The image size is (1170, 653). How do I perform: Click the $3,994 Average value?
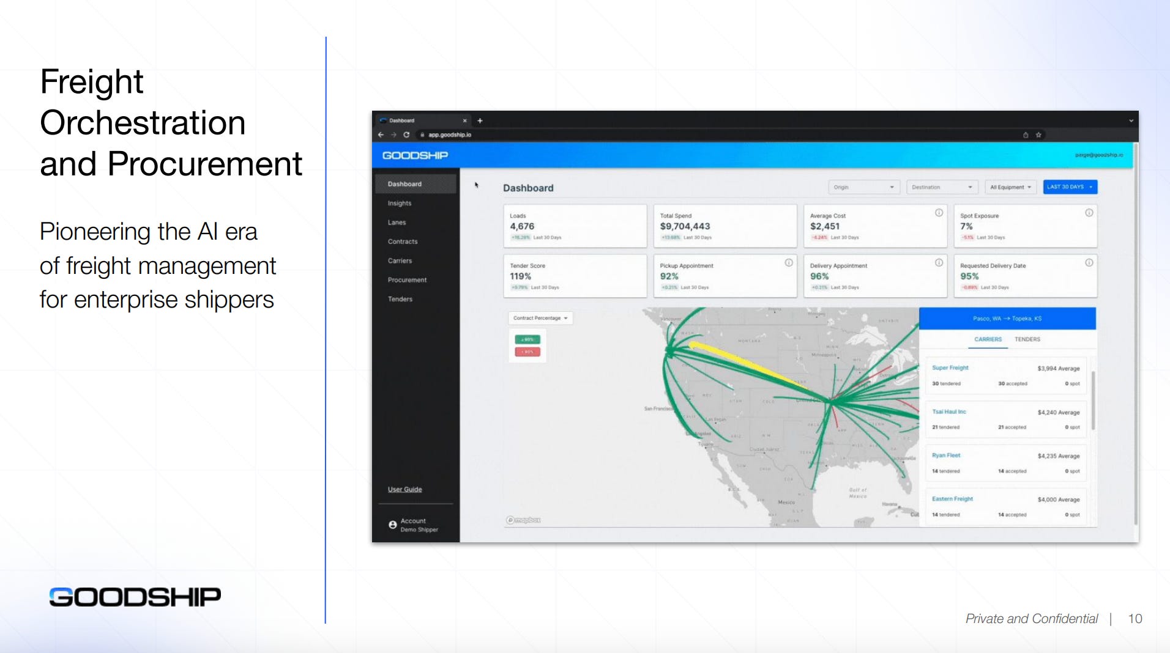click(1059, 368)
